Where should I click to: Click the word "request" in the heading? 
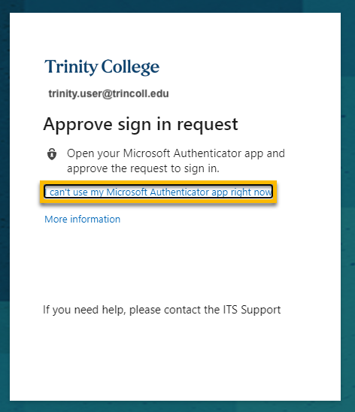[208, 125]
